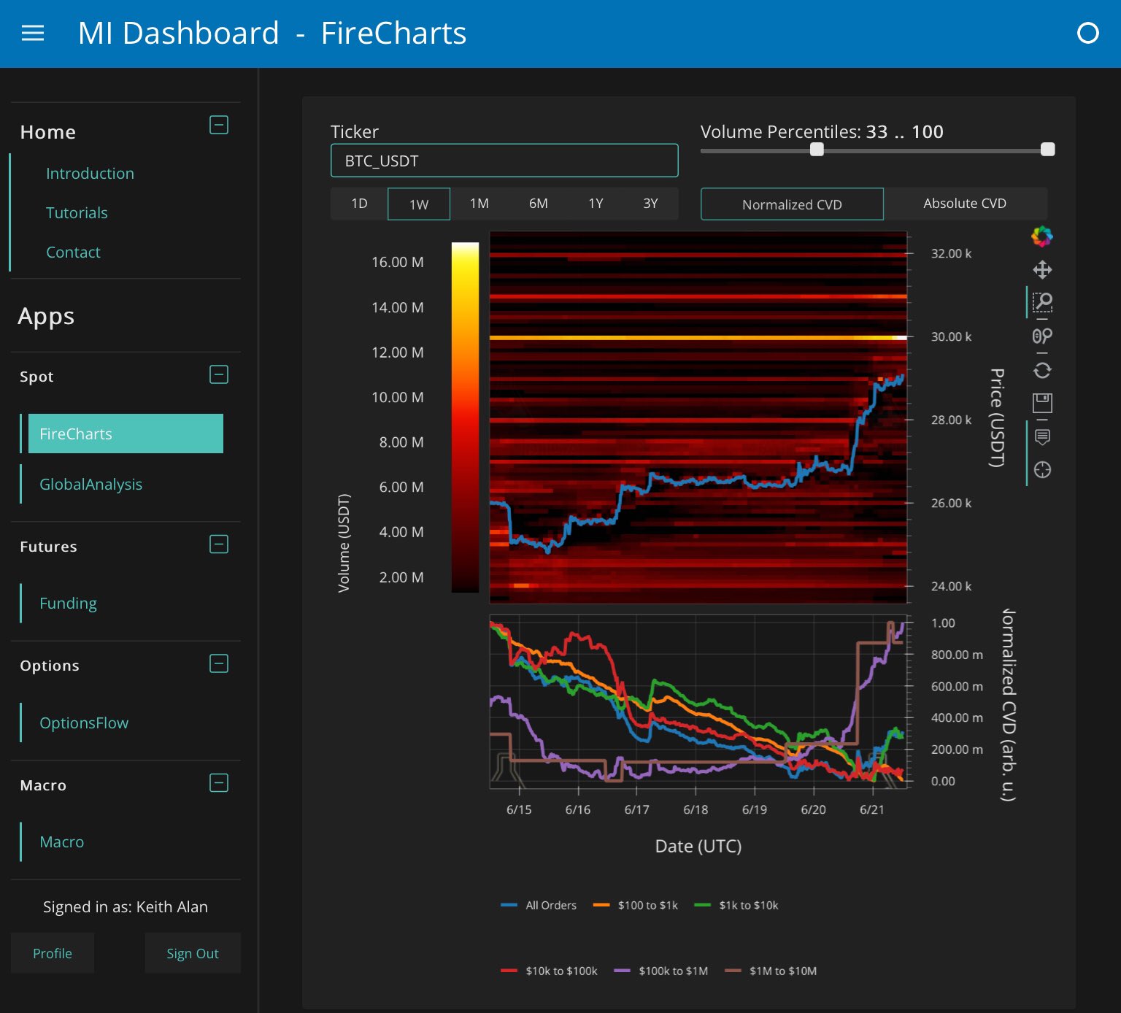
Task: Click the Sign Out button
Action: (x=192, y=953)
